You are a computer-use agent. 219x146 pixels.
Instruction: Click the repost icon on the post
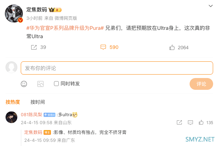point(34,47)
